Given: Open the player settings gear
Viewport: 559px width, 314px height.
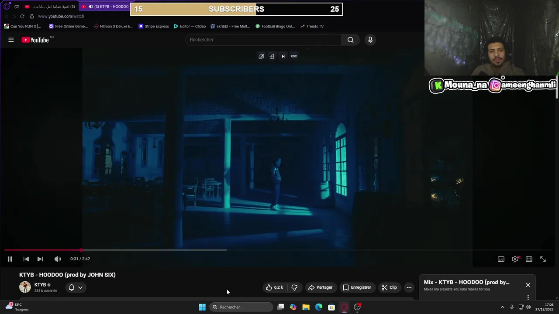Looking at the screenshot, I should [x=515, y=259].
